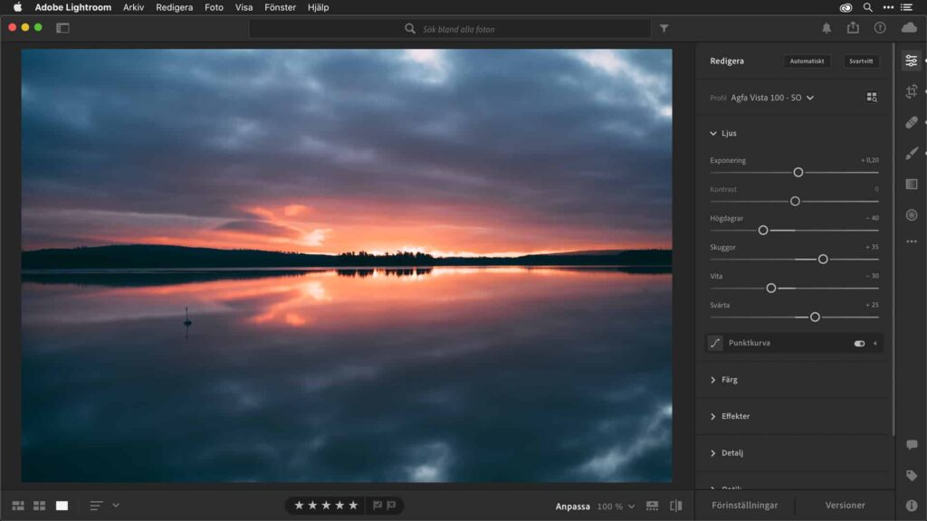Image resolution: width=927 pixels, height=521 pixels.
Task: Expand the Detalj section
Action: pyautogui.click(x=713, y=453)
